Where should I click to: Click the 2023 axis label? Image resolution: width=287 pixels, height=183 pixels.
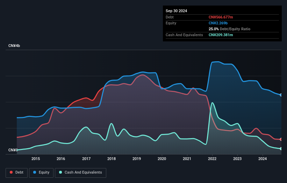coord(237,159)
